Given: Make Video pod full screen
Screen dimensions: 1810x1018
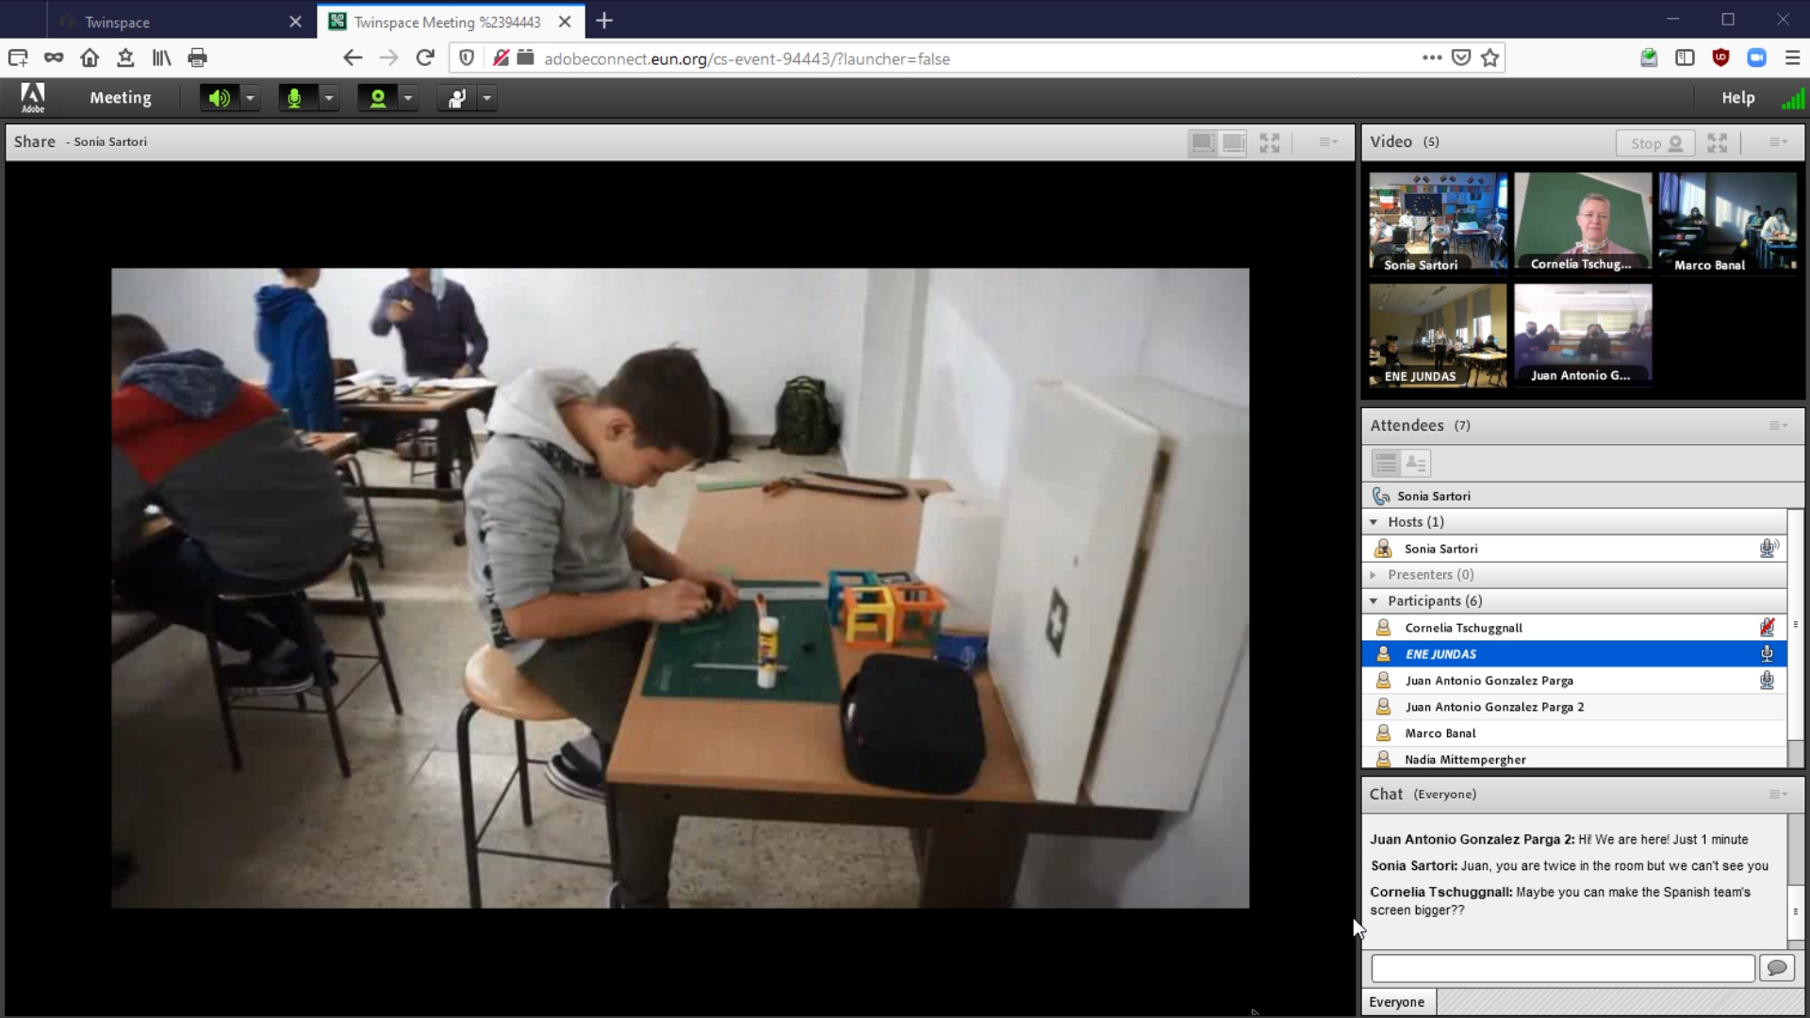Looking at the screenshot, I should [1718, 143].
